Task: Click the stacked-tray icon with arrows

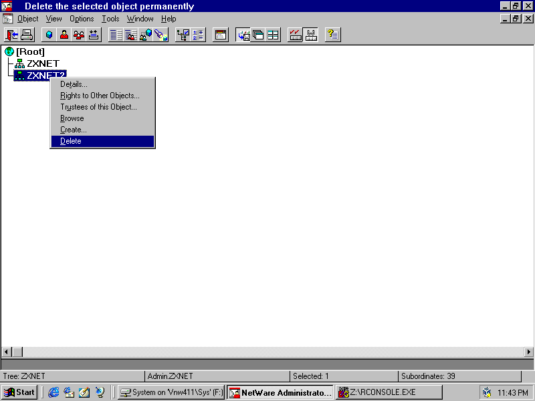Action: [94, 35]
